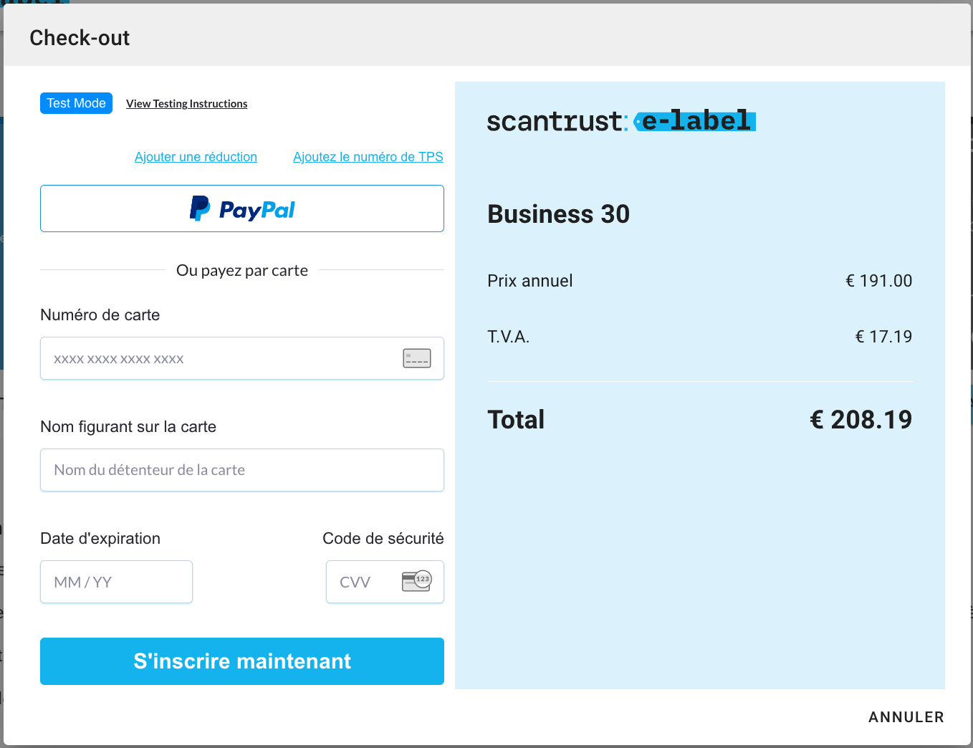Click the CVV card icon showing 123
Viewport: 973px width, 748px height.
point(417,580)
